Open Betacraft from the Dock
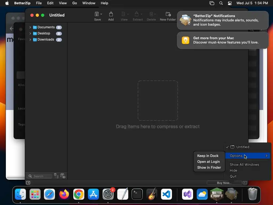Viewport: 273px width, 205px height. [217, 194]
